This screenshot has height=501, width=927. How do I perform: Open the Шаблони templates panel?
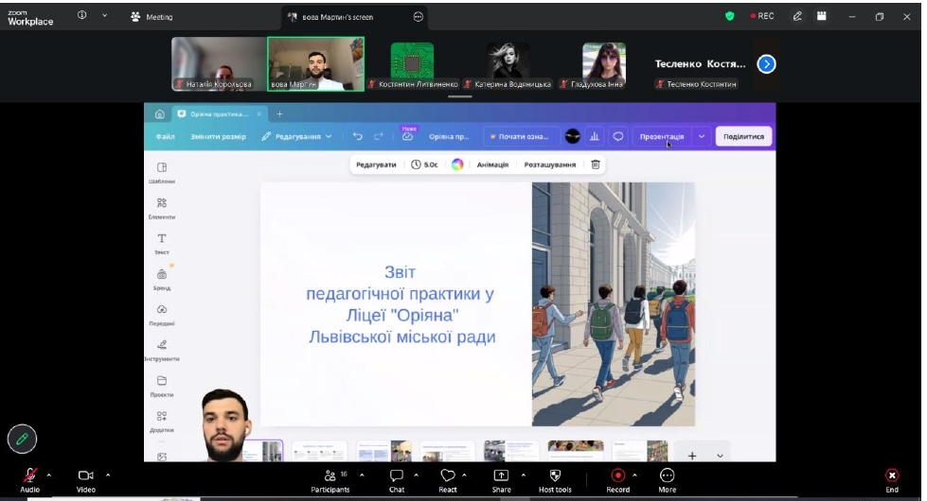coord(161,173)
